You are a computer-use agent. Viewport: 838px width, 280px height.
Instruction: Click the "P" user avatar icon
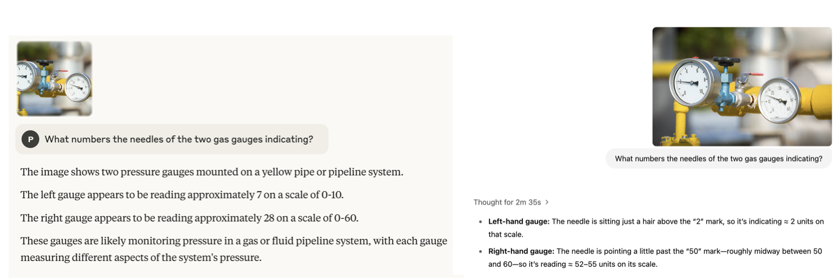coord(30,139)
